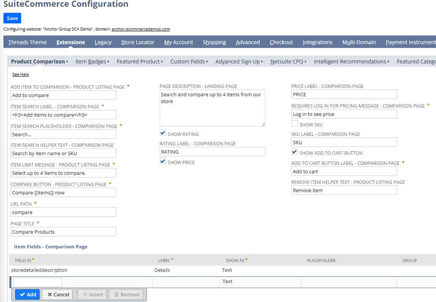Click the anchor.ecommercedemos.com domain link

pos(141,29)
